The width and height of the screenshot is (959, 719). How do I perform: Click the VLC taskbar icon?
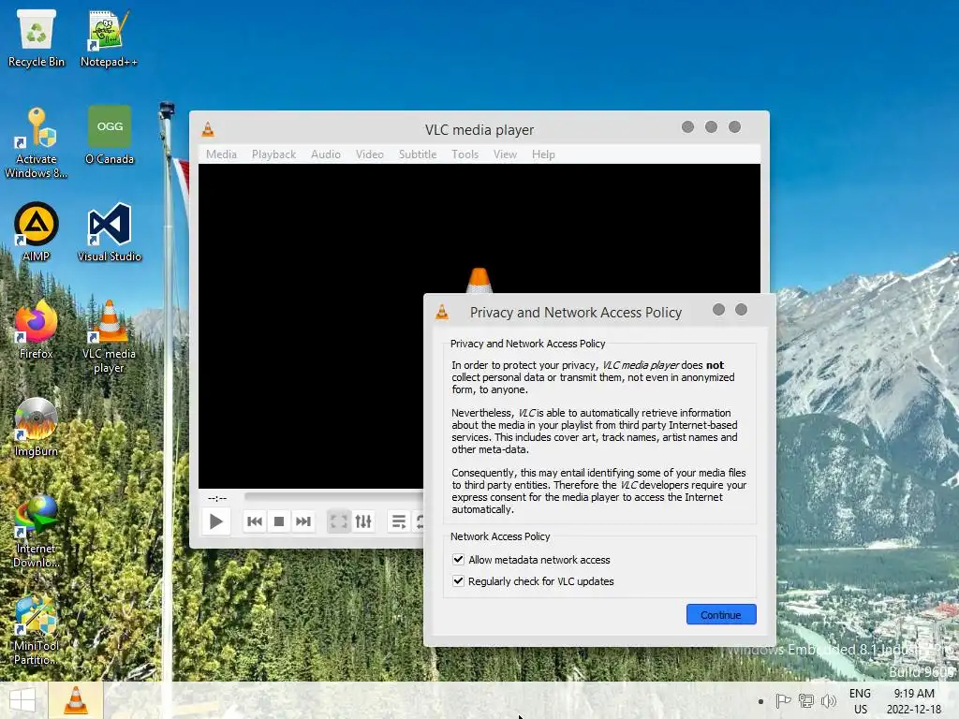tap(76, 700)
